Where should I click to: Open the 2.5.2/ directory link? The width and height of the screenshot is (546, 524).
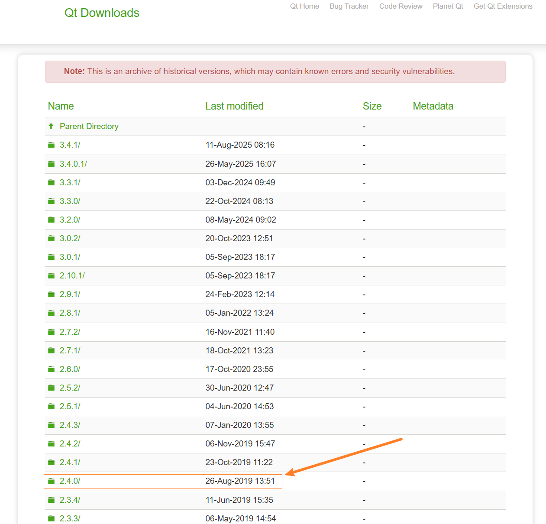70,388
